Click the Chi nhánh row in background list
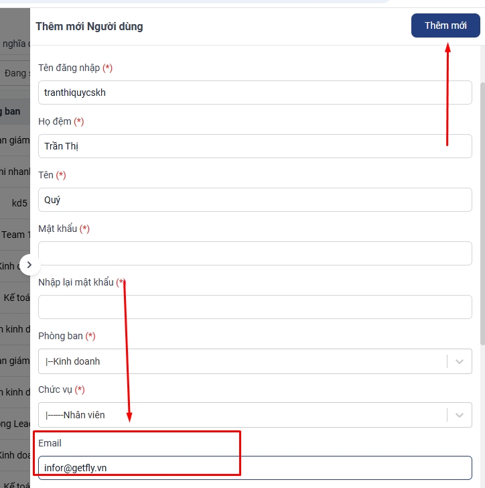Viewport: 485px width, 488px height. [15, 172]
